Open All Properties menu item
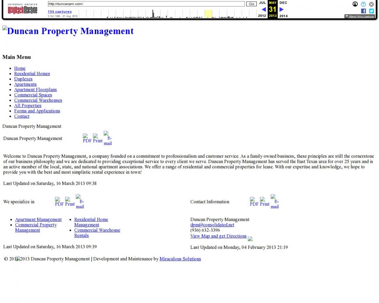 [28, 106]
